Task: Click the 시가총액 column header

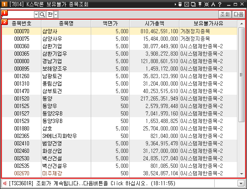Action: pyautogui.click(x=155, y=24)
